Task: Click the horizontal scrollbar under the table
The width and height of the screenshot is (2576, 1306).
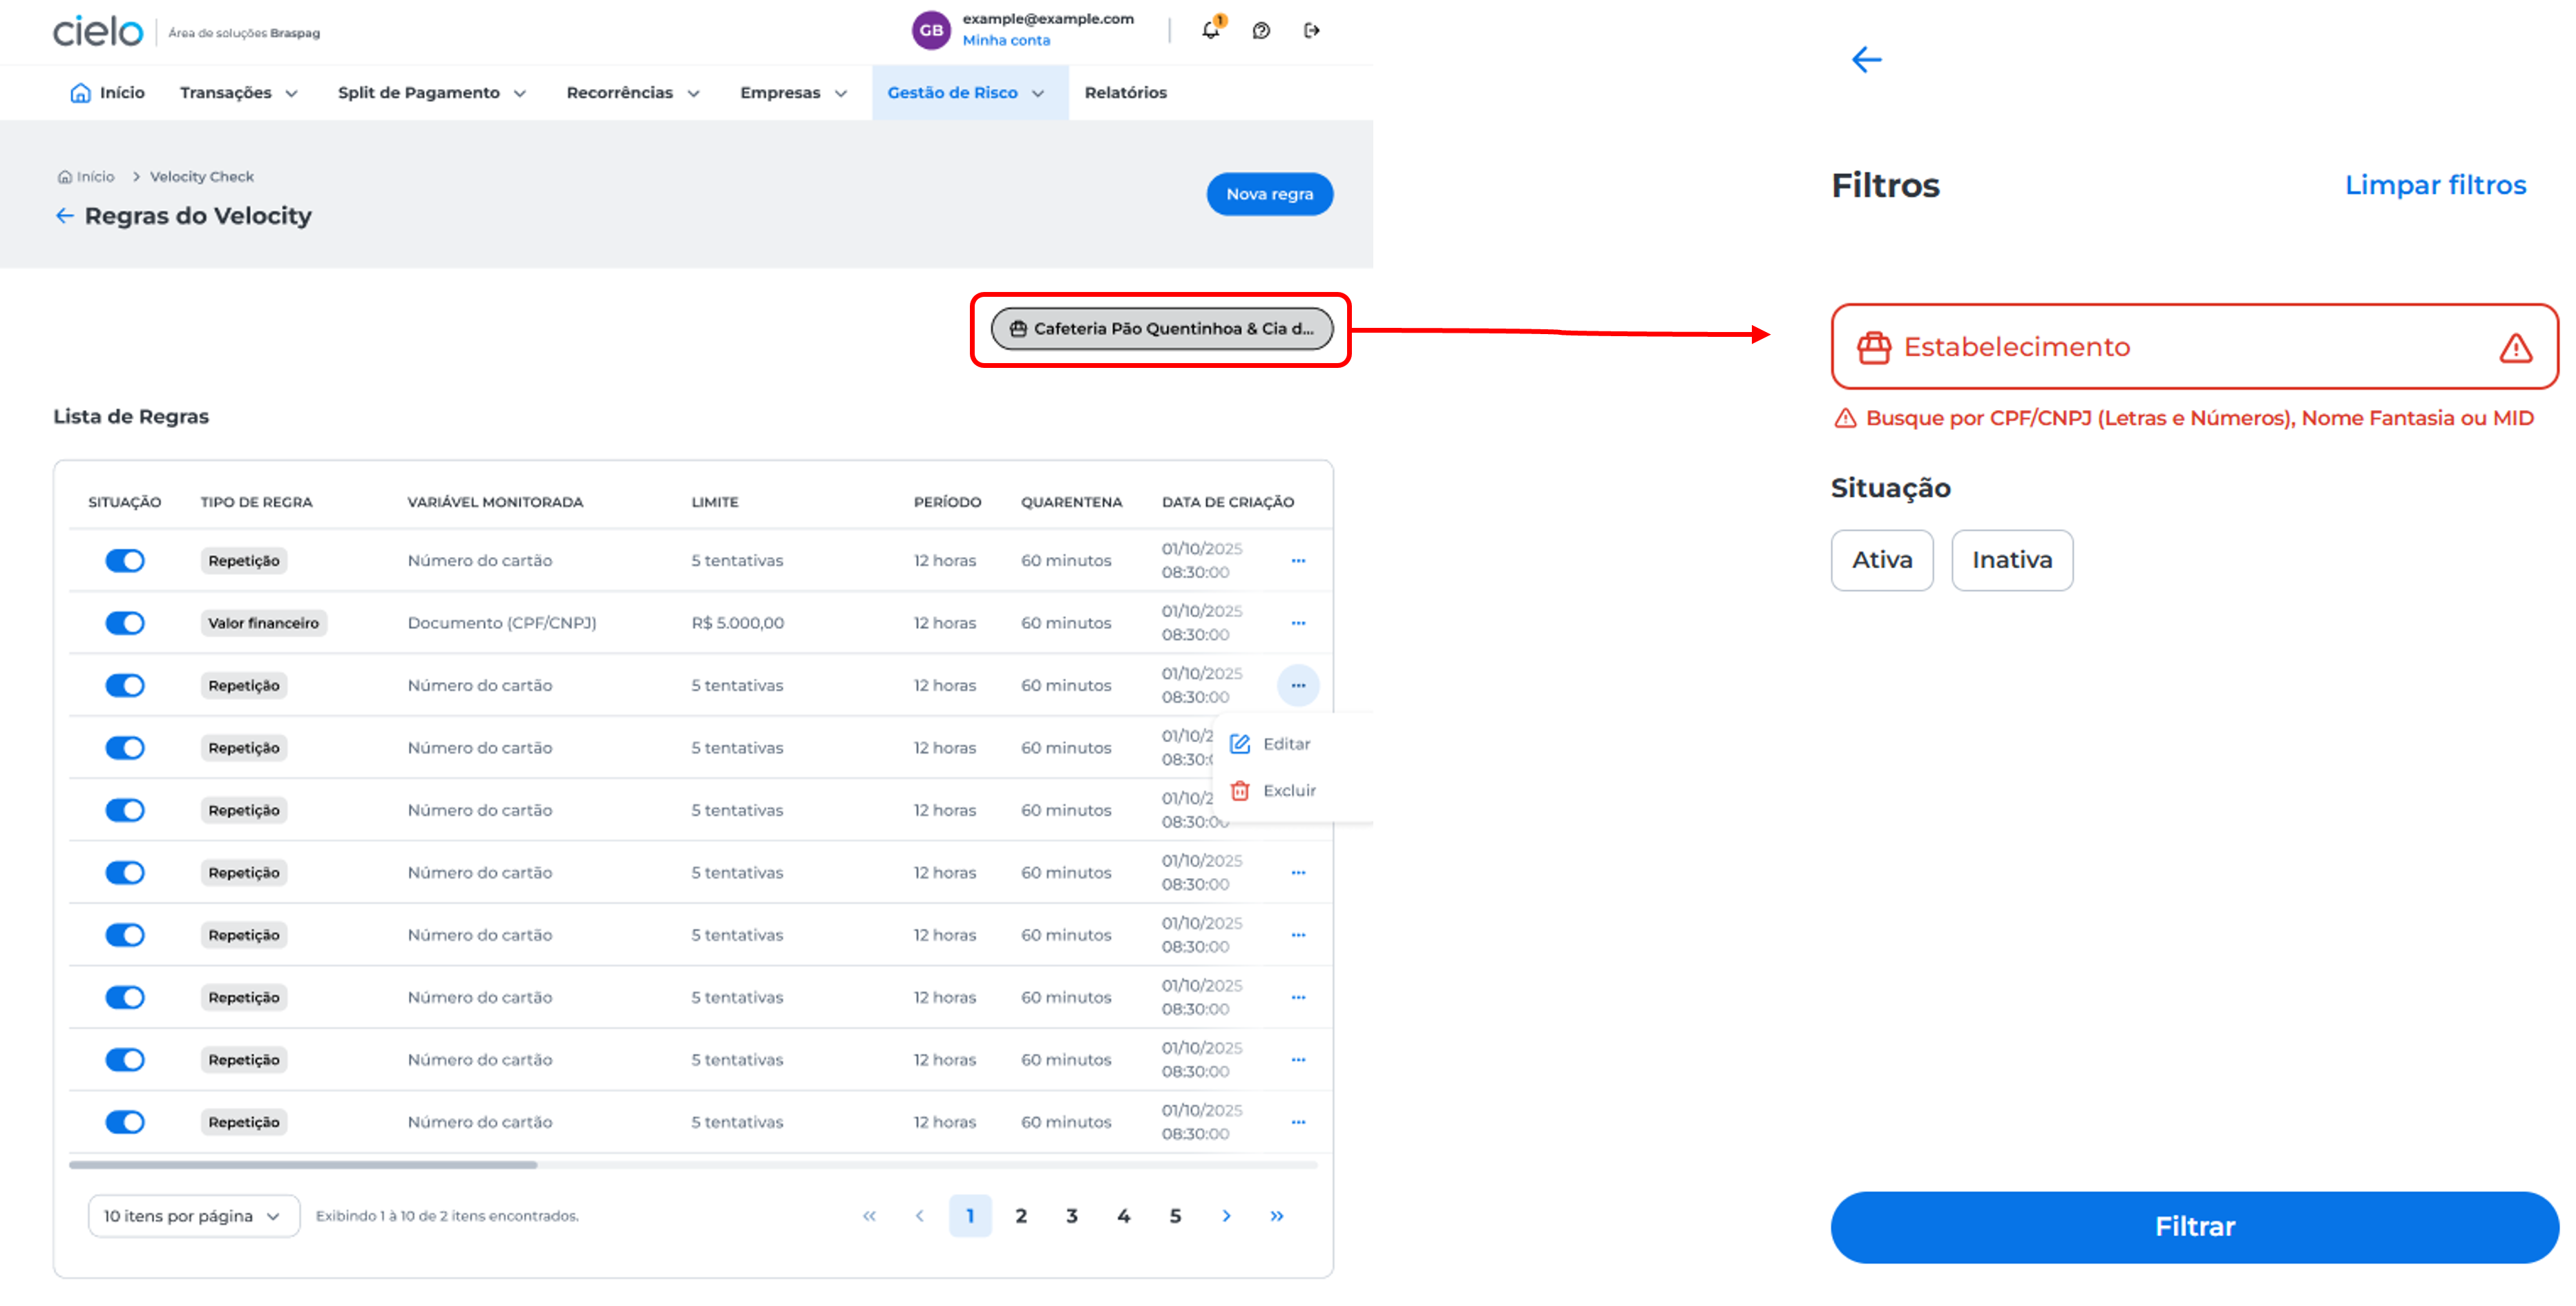Action: point(303,1165)
